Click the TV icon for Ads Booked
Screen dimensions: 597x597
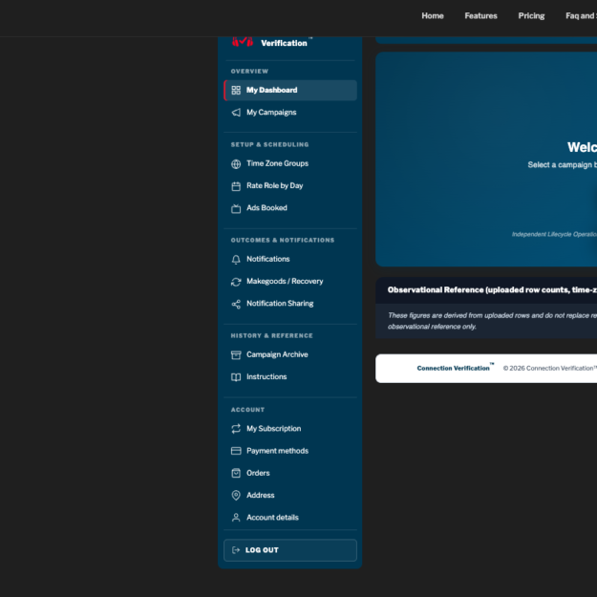coord(236,208)
